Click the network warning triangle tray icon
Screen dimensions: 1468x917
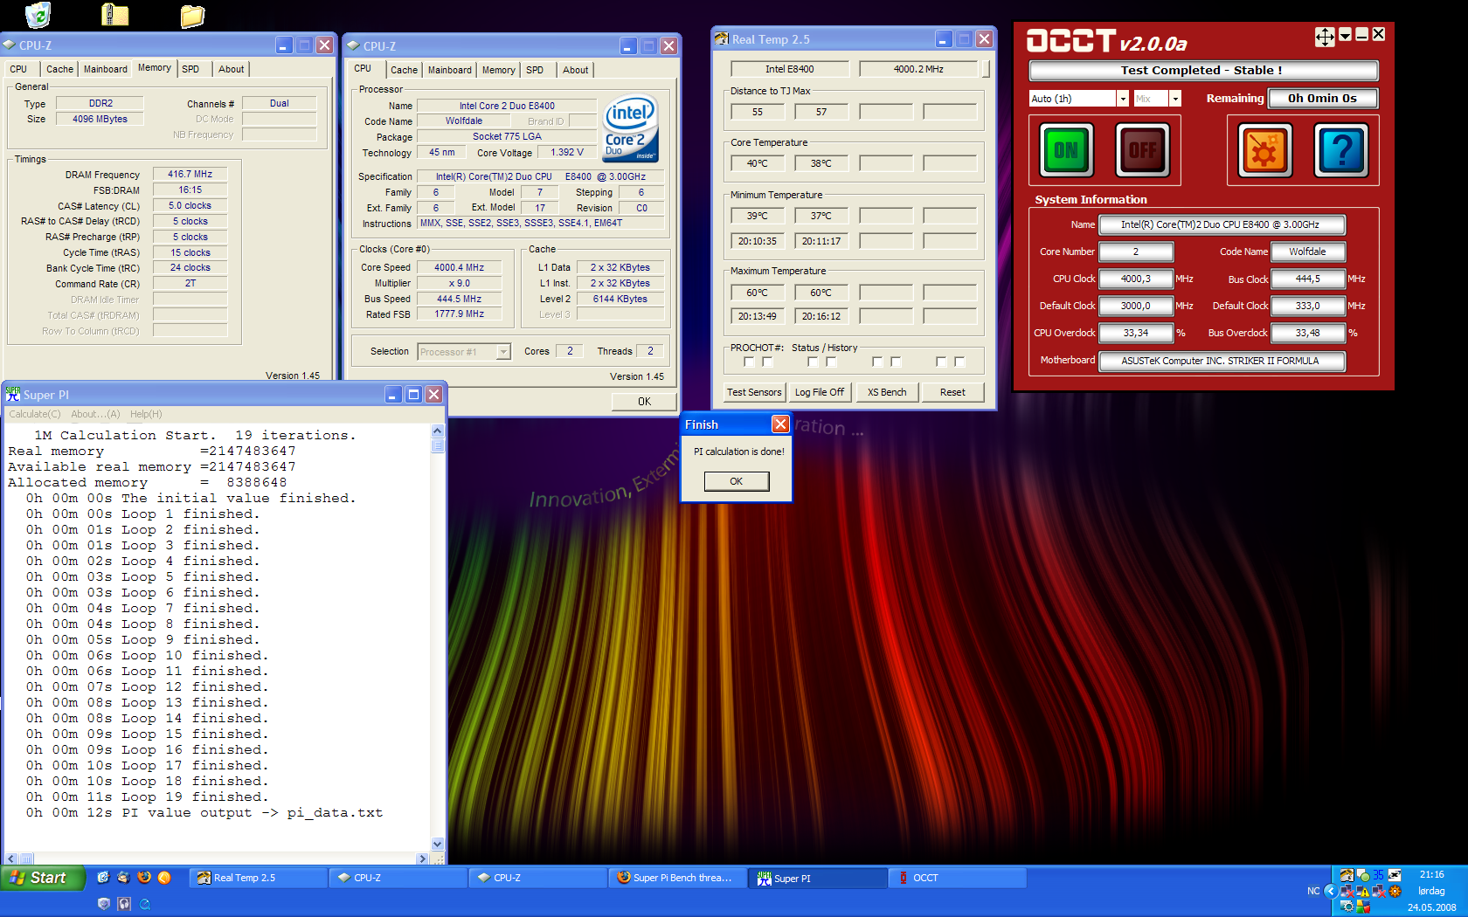point(1362,892)
